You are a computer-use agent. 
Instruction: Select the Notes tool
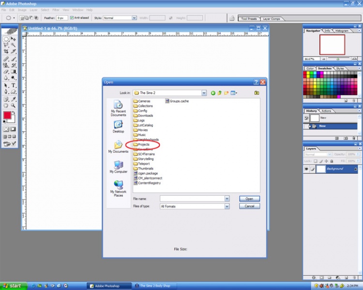pos(6,99)
